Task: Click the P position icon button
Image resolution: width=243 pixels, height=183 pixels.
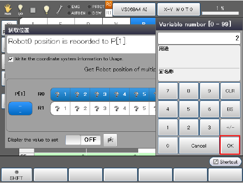Action: (110, 140)
